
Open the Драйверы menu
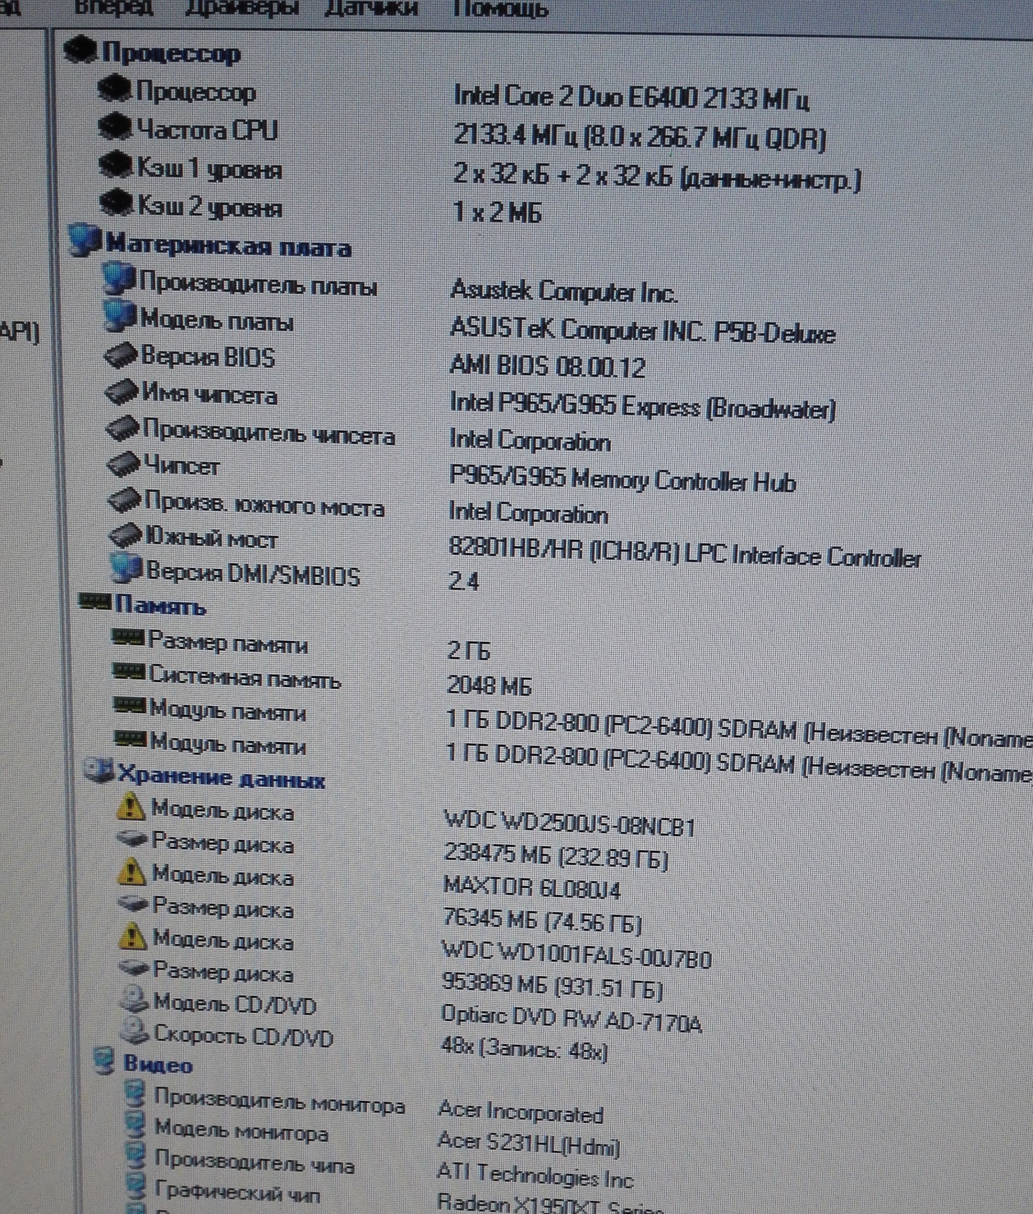point(241,7)
